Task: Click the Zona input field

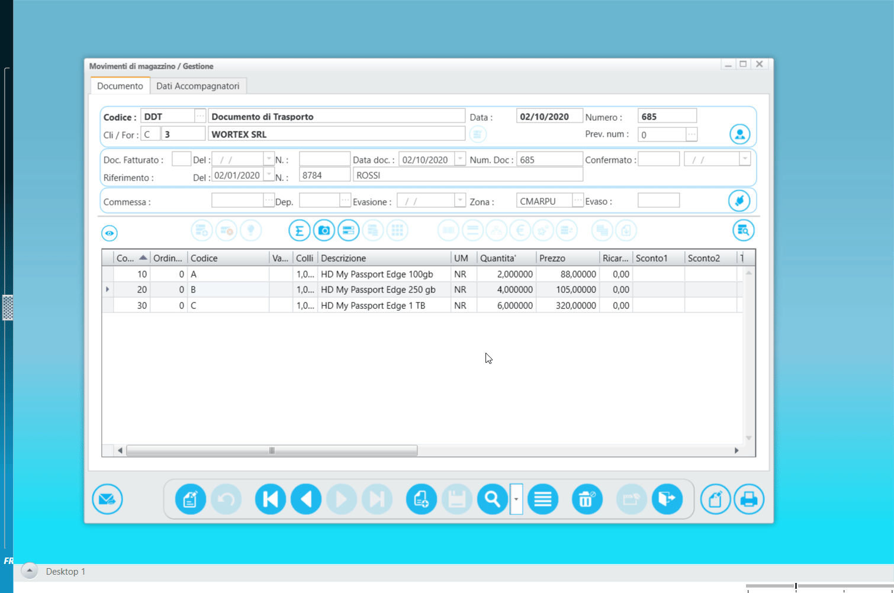Action: tap(544, 201)
